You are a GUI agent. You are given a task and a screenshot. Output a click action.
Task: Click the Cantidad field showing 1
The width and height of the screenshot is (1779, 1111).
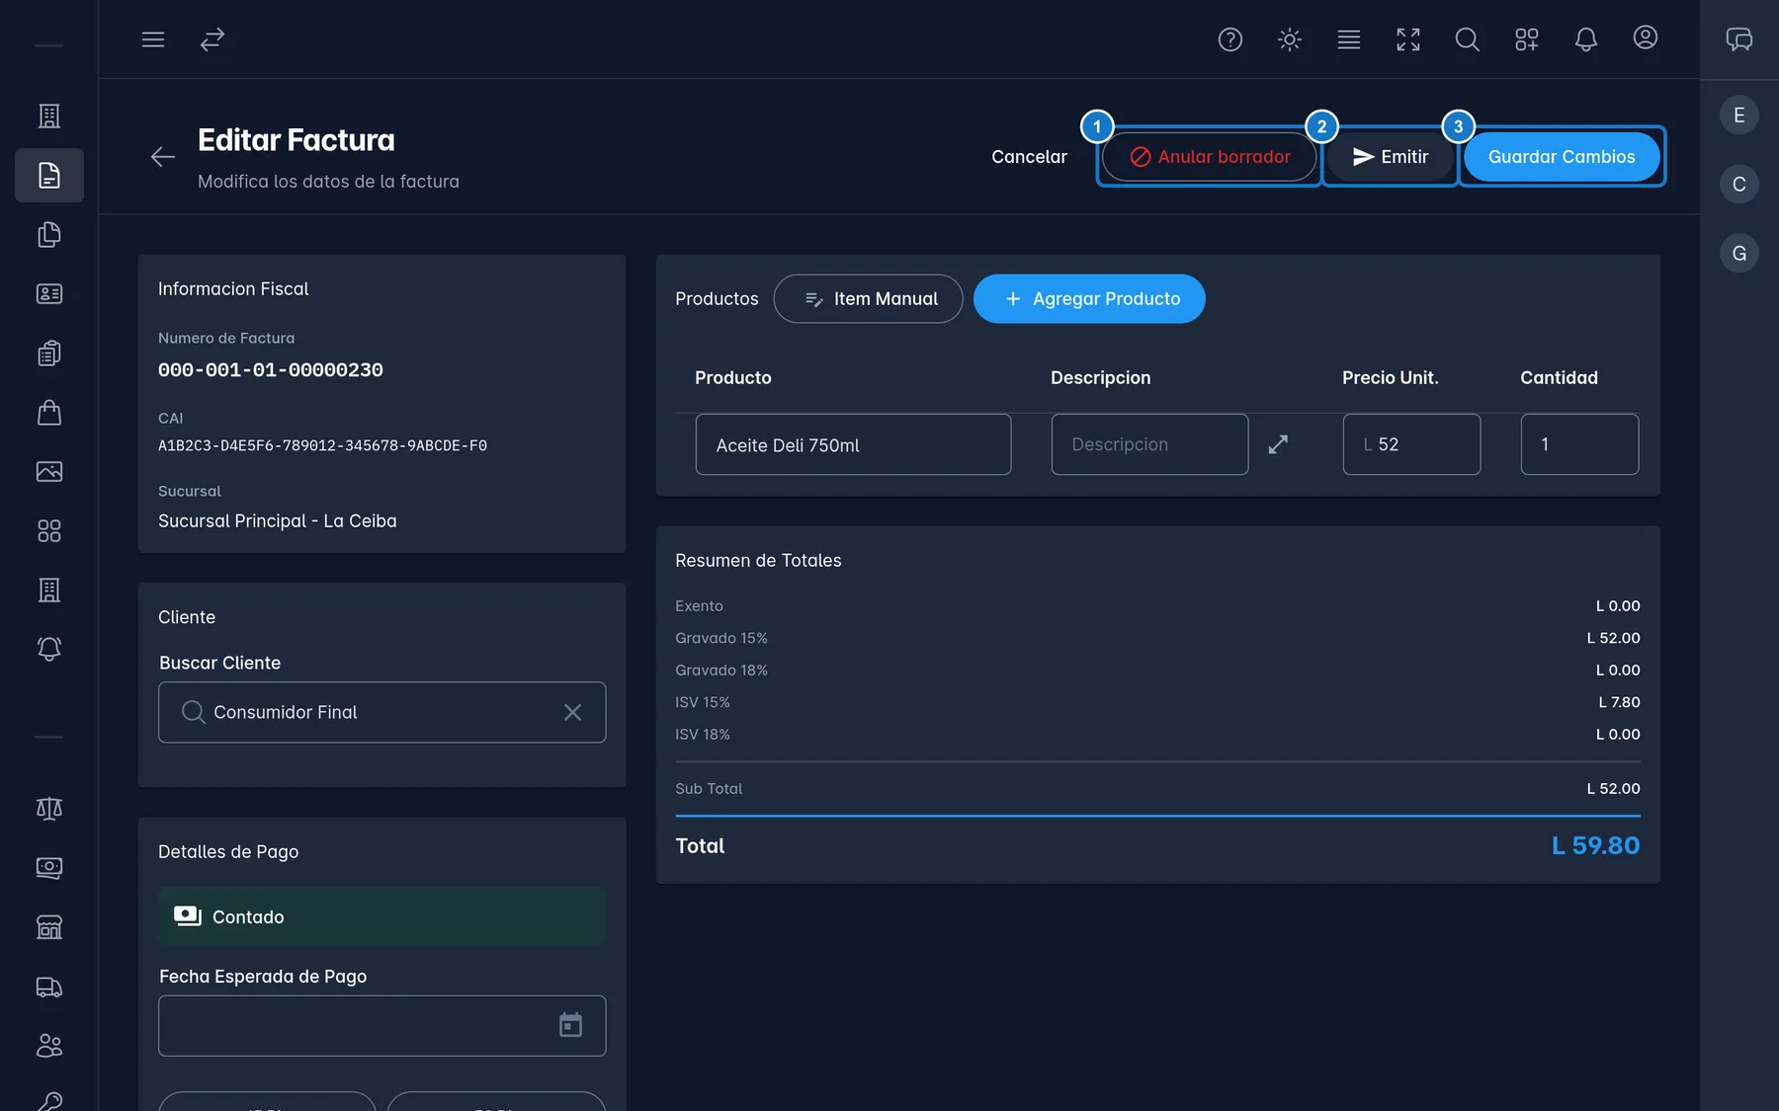coord(1579,444)
